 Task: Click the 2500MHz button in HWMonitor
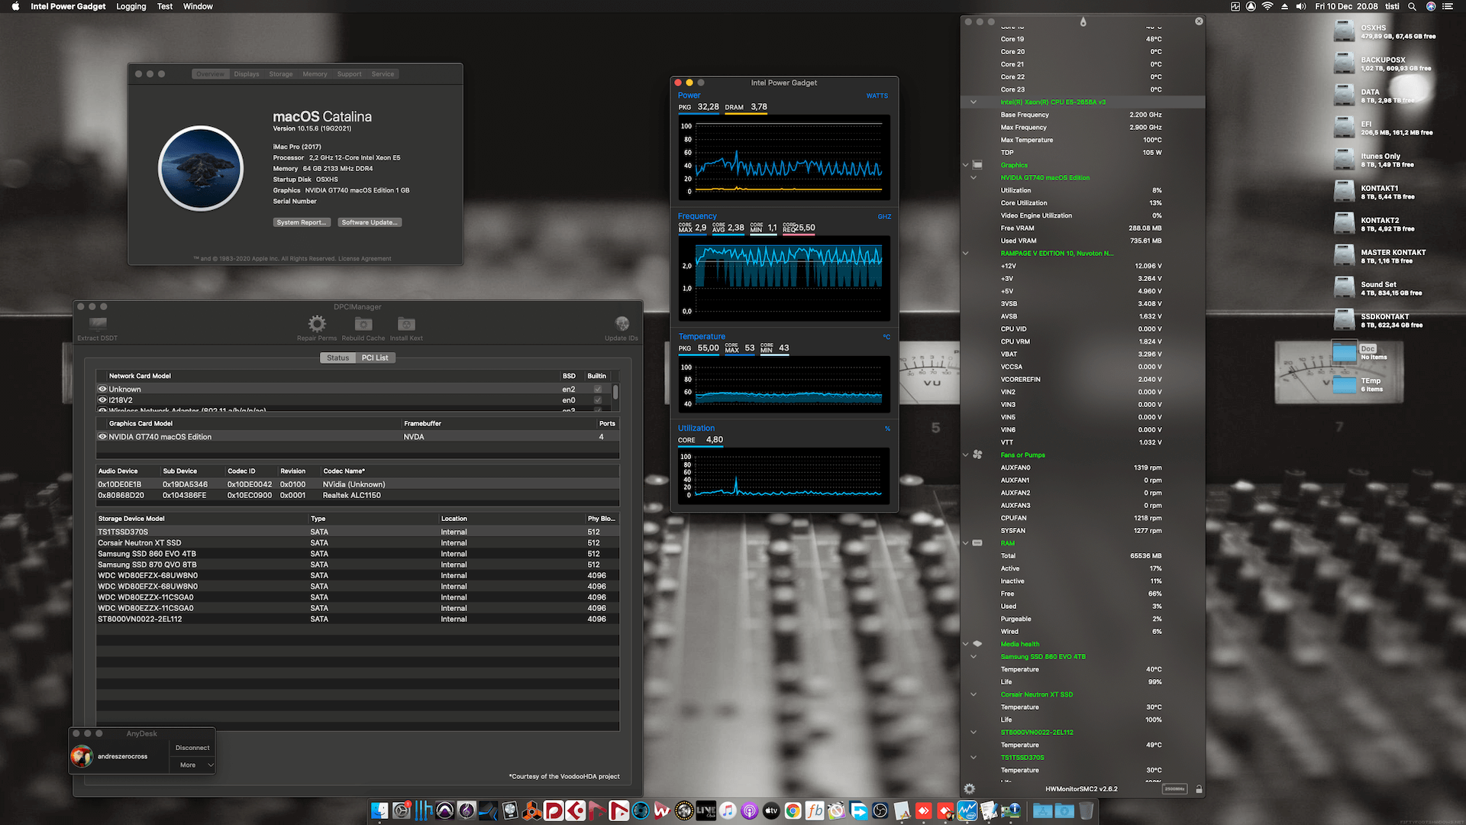(x=1174, y=789)
